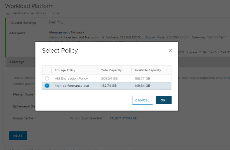Click SELECT STORAGE link for Image Cache
The image size is (230, 150).
(123, 118)
